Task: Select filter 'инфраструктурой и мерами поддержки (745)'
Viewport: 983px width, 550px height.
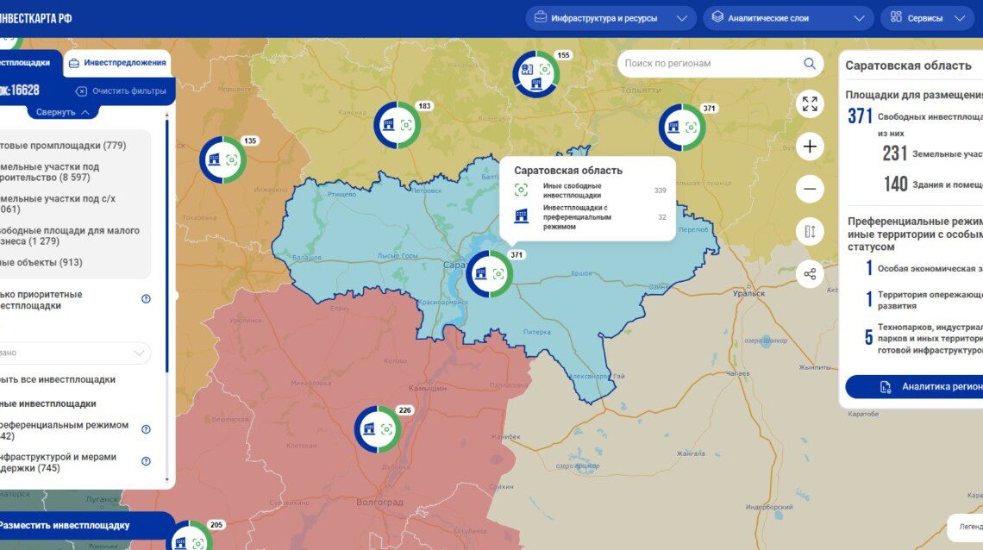Action: [x=59, y=462]
